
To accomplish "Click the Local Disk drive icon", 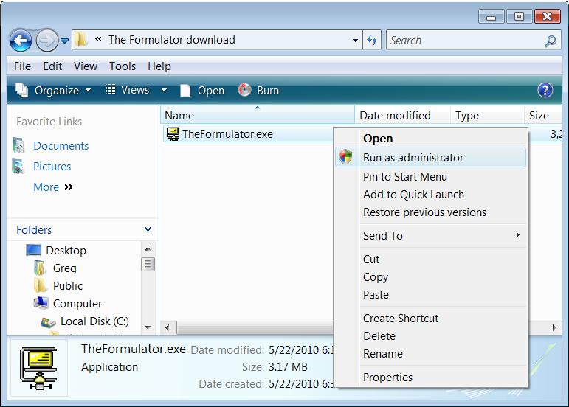I will click(x=48, y=321).
